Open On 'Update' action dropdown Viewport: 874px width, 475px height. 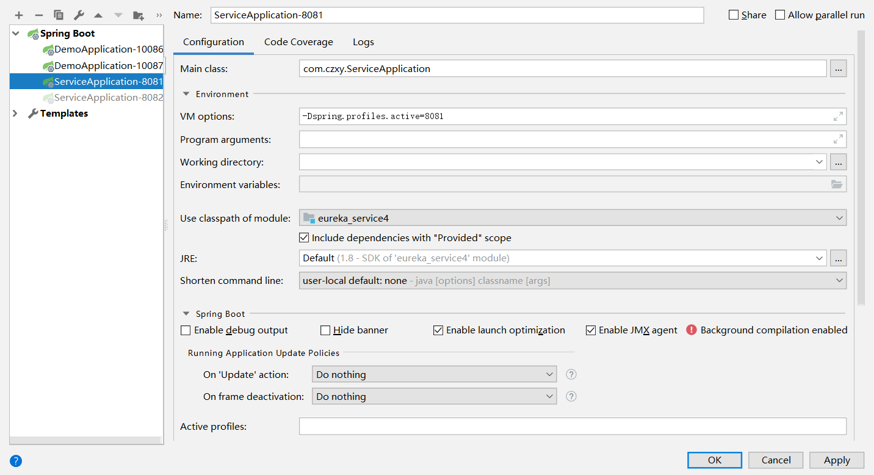click(434, 374)
